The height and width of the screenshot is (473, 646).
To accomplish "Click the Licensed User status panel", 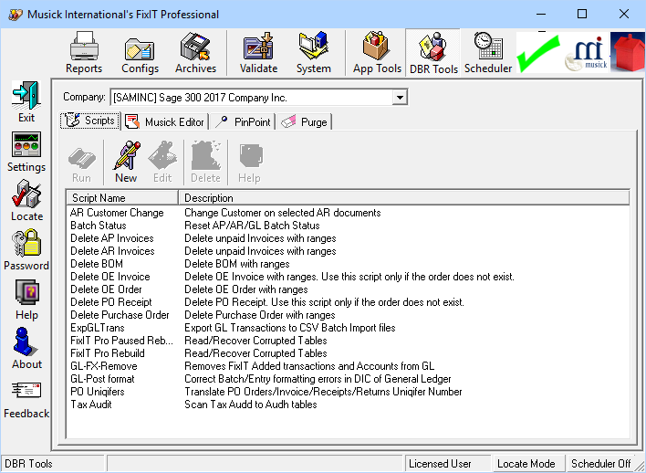I will pyautogui.click(x=448, y=464).
